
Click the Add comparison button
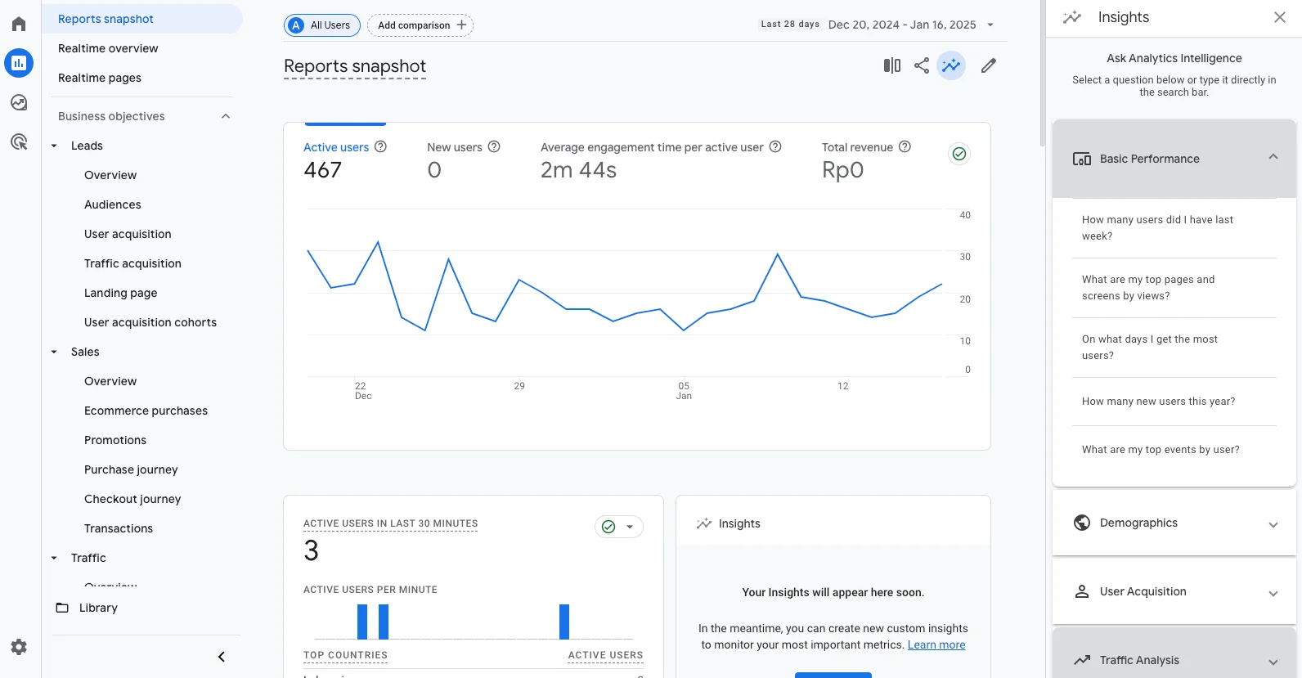point(420,25)
